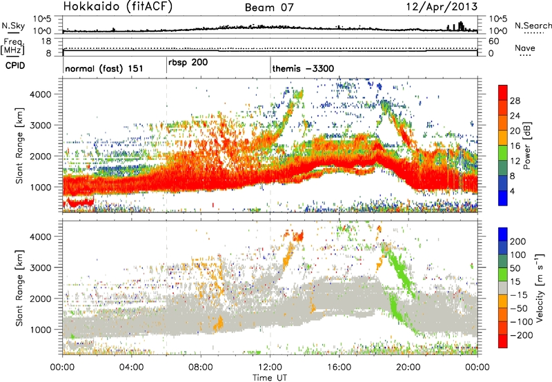Select the 'normal (fast) 151' CPID label
This screenshot has width=552, height=382.
pyautogui.click(x=104, y=68)
